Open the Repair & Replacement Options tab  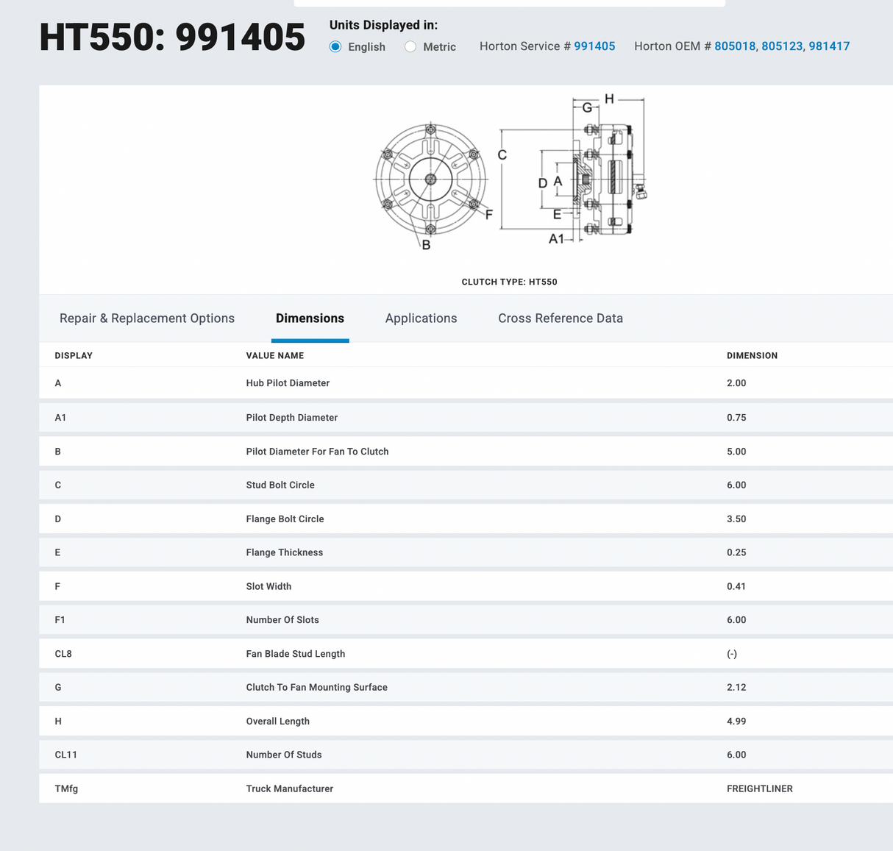click(147, 318)
